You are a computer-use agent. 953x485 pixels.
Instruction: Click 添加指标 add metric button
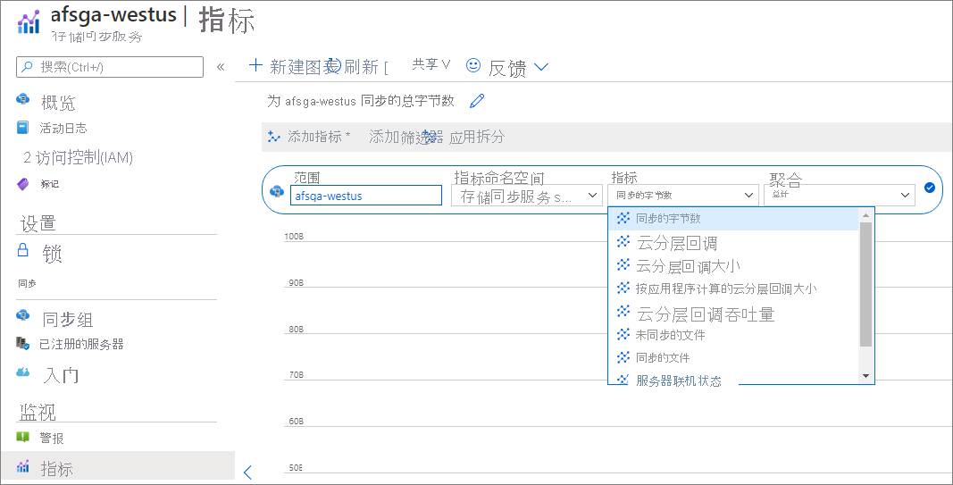click(309, 137)
